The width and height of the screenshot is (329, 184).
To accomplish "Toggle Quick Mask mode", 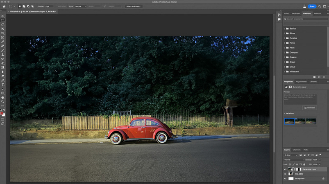I will pos(2,119).
